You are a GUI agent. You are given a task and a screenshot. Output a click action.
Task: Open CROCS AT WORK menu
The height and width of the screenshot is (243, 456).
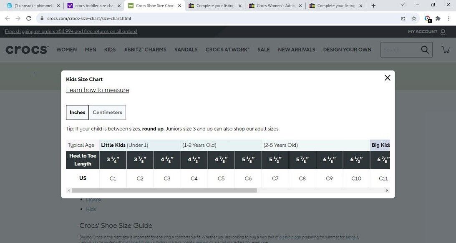[227, 50]
